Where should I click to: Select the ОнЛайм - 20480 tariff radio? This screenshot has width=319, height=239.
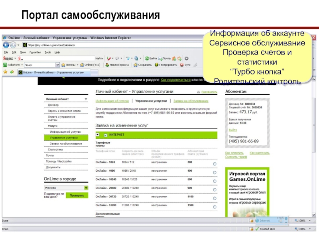(215, 190)
